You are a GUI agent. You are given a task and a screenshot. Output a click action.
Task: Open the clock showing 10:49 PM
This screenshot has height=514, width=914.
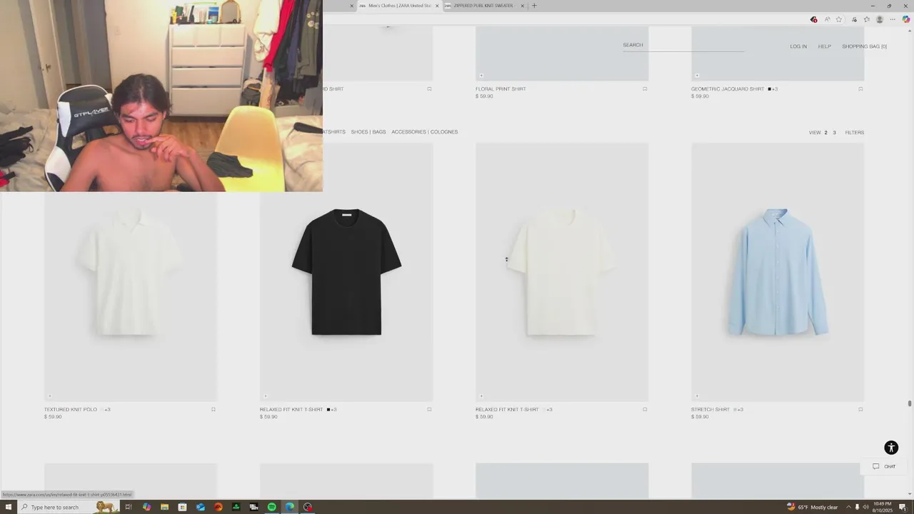click(x=883, y=507)
